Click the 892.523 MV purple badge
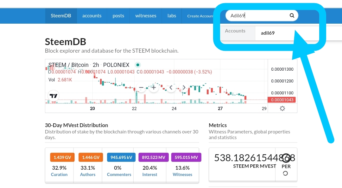 click(x=154, y=157)
